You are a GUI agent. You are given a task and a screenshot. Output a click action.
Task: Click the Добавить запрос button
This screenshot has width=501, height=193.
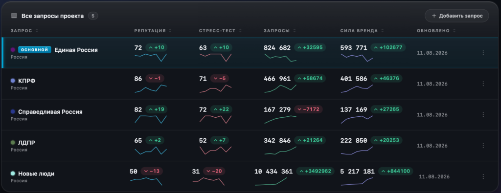(456, 16)
